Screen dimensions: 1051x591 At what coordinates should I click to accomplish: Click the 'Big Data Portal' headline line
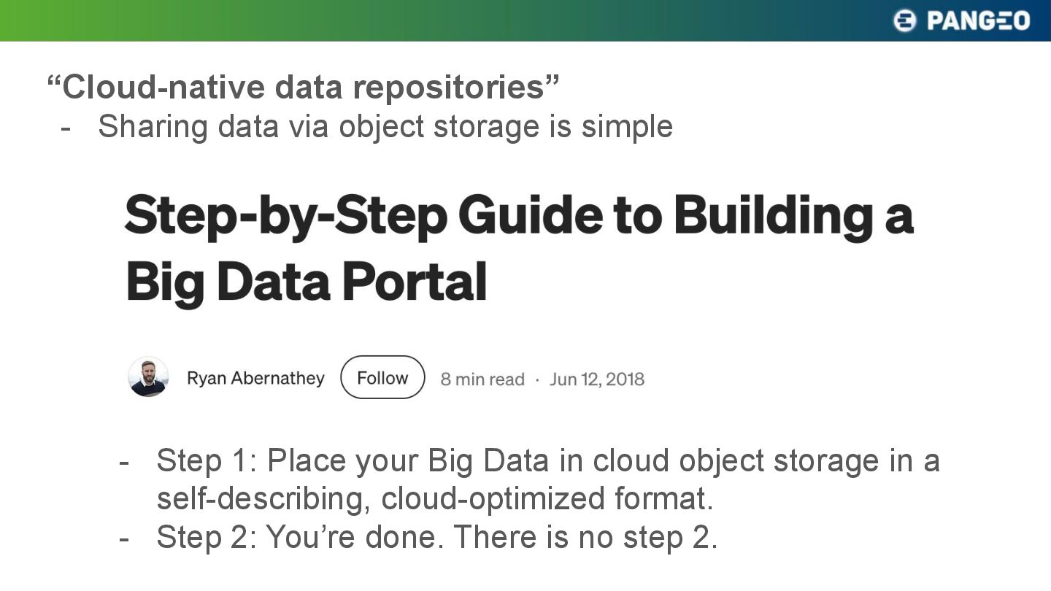[307, 284]
